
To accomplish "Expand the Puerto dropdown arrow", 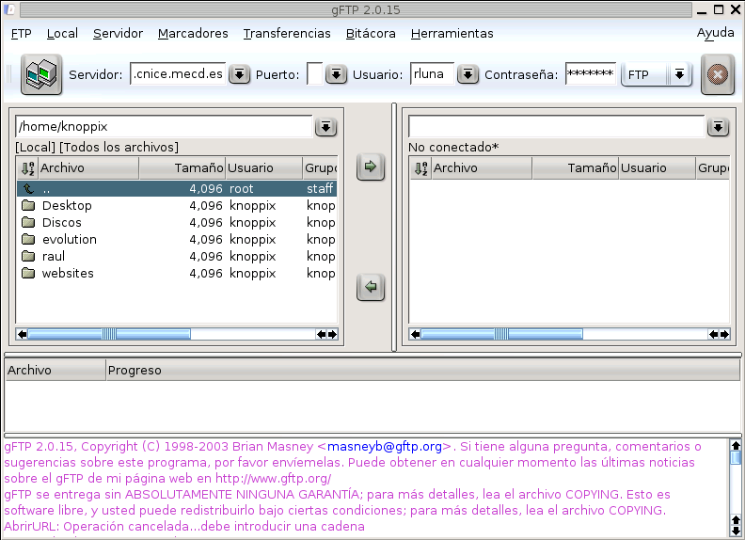I will (x=337, y=74).
